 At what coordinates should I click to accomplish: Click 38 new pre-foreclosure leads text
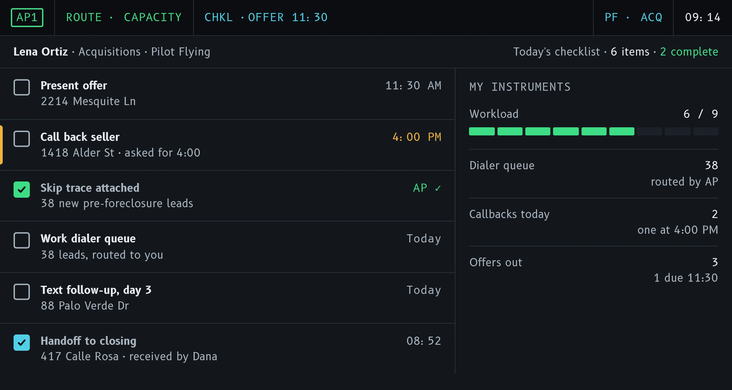[117, 203]
